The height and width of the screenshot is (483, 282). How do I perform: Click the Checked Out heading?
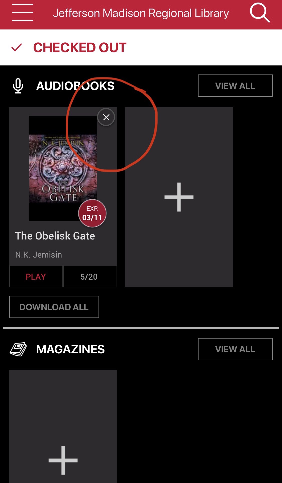coord(80,47)
